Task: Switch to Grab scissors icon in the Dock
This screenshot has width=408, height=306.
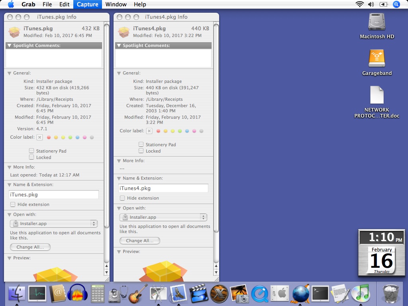Action: [158, 294]
